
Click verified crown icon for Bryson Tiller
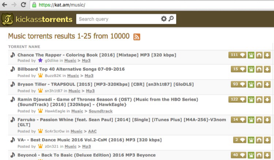pyautogui.click(x=251, y=84)
